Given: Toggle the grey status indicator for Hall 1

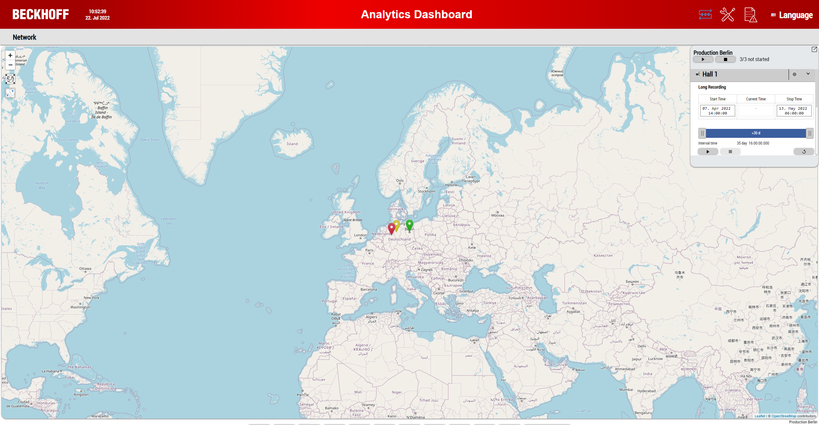Looking at the screenshot, I should (795, 75).
